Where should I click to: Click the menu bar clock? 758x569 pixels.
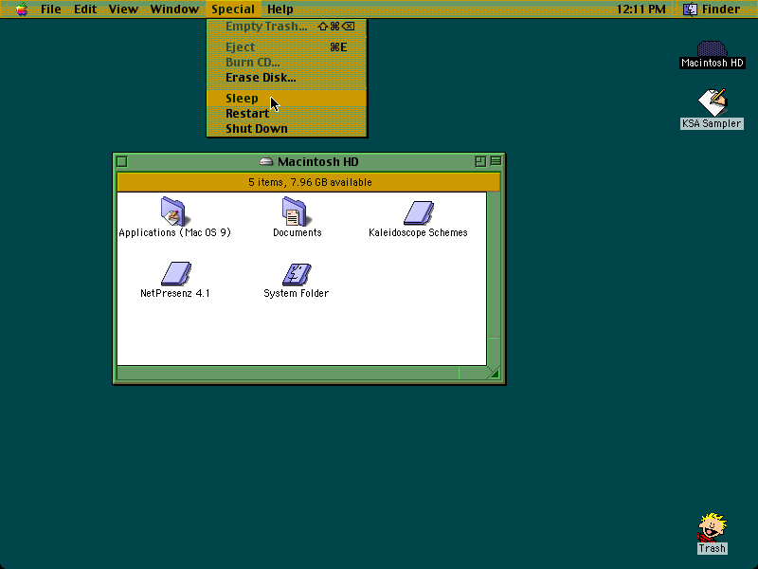(x=641, y=9)
